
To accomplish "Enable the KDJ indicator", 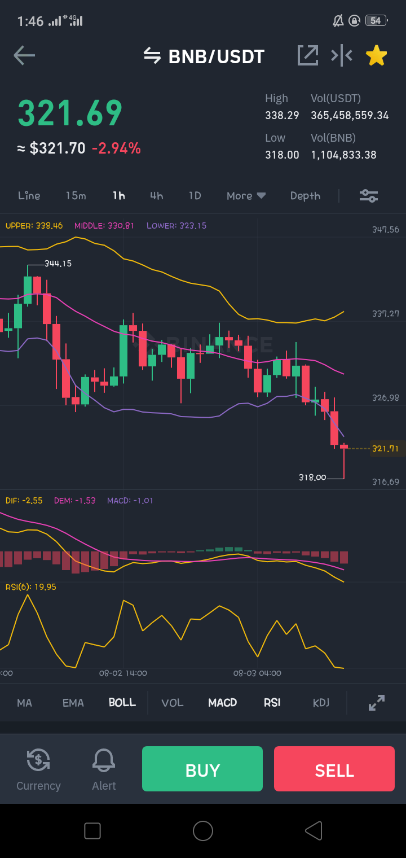I will click(x=321, y=703).
